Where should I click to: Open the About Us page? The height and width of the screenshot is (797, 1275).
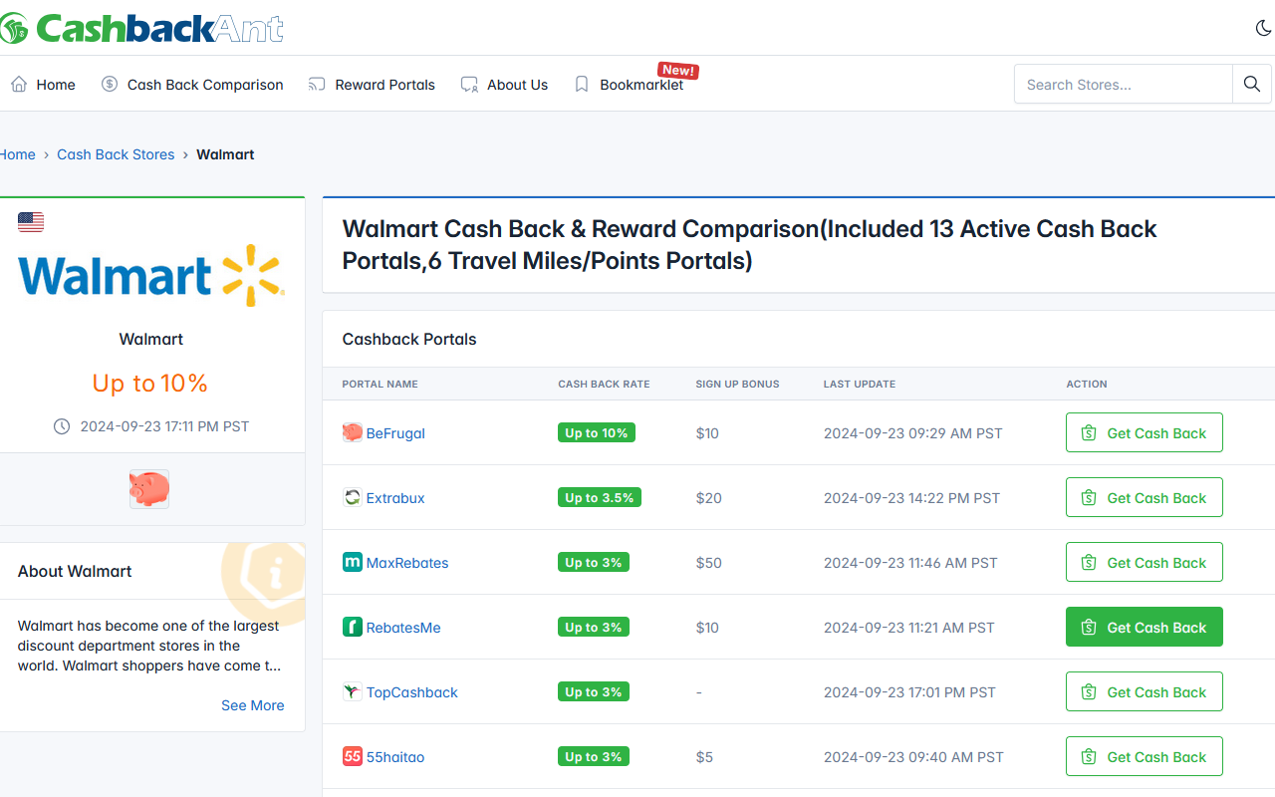tap(518, 85)
